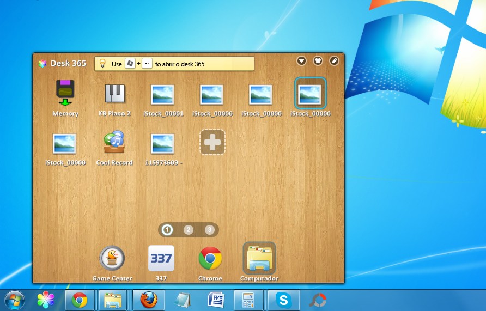486x311 pixels.
Task: Open the Desk 365 dropdown arrow menu
Action: point(301,60)
